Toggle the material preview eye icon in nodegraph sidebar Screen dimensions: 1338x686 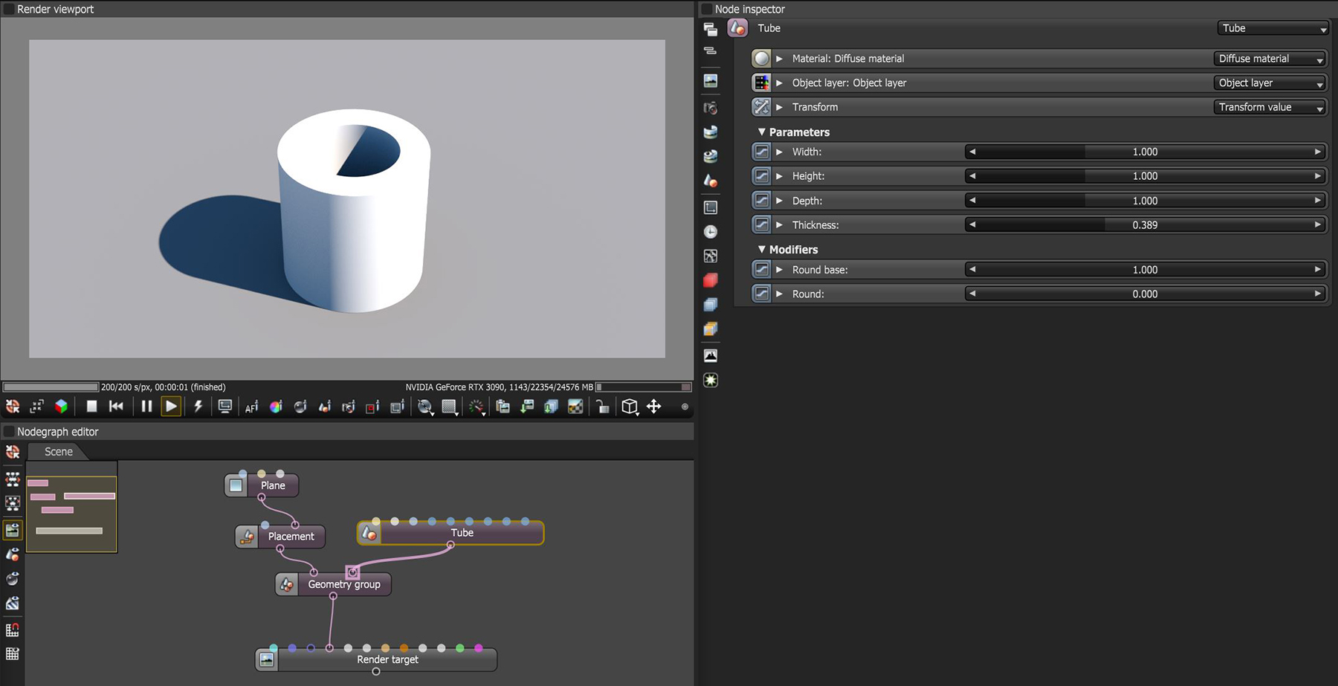pyautogui.click(x=13, y=579)
